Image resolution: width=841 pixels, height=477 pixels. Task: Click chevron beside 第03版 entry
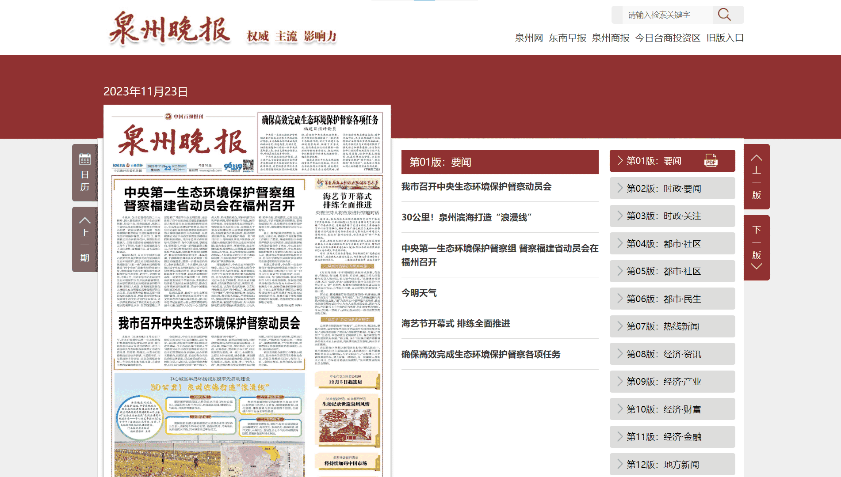click(x=620, y=216)
